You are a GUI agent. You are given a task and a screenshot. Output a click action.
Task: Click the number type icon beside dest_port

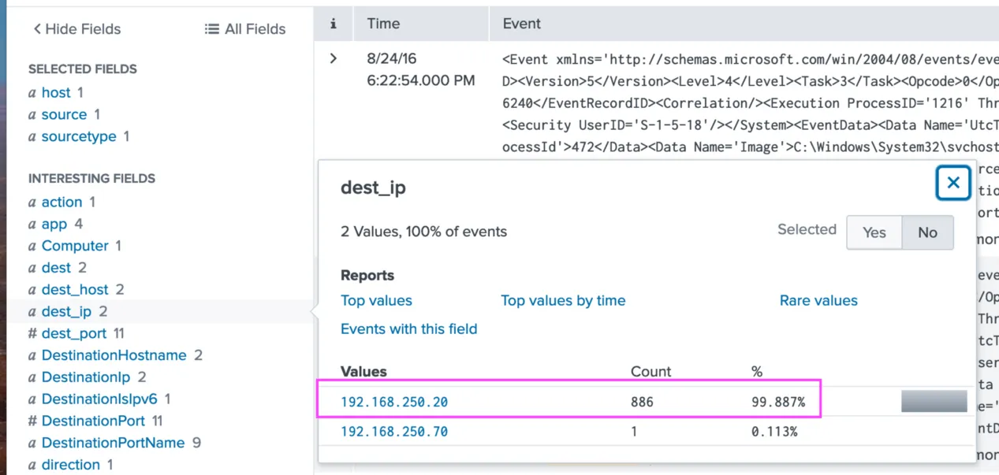coord(32,333)
